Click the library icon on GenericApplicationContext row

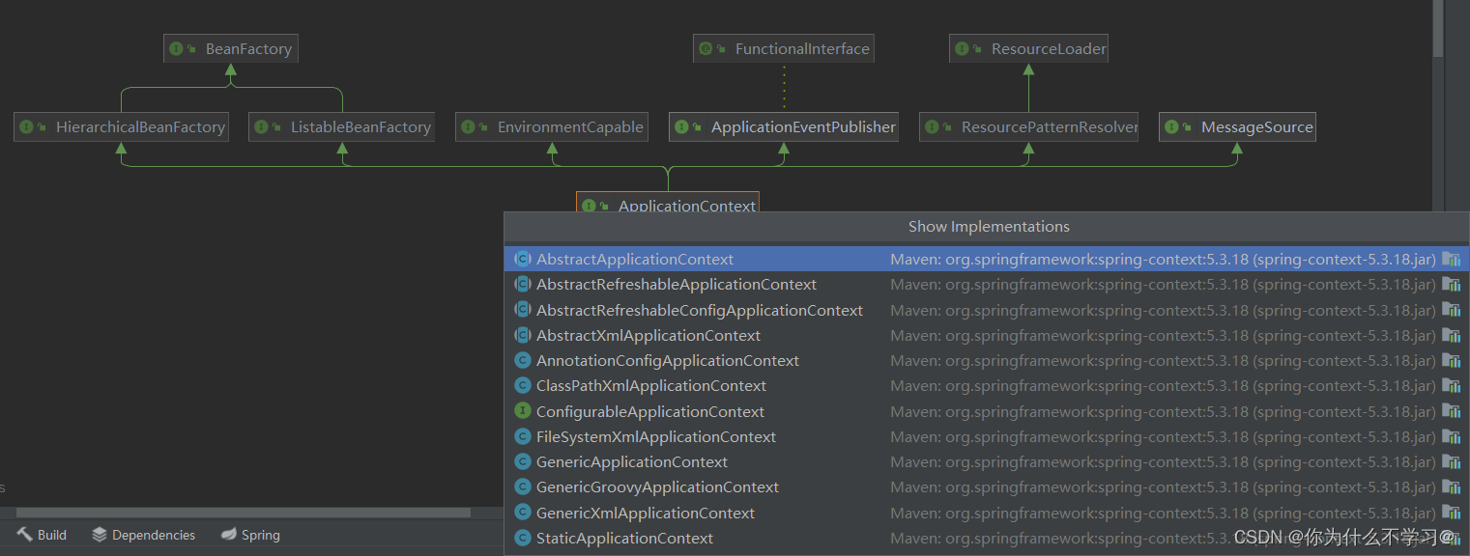coord(1451,461)
